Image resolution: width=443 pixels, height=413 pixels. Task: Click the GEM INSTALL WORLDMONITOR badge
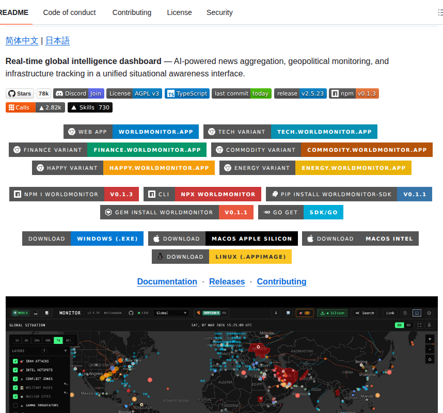click(x=177, y=212)
